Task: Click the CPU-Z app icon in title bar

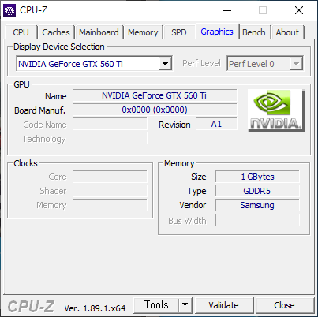Action: click(9, 10)
